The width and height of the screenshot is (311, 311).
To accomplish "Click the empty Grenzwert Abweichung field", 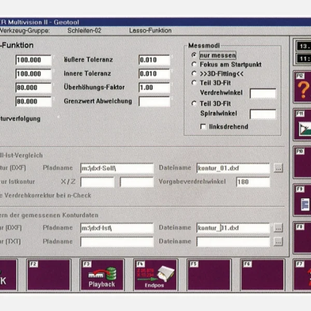I will click(154, 102).
